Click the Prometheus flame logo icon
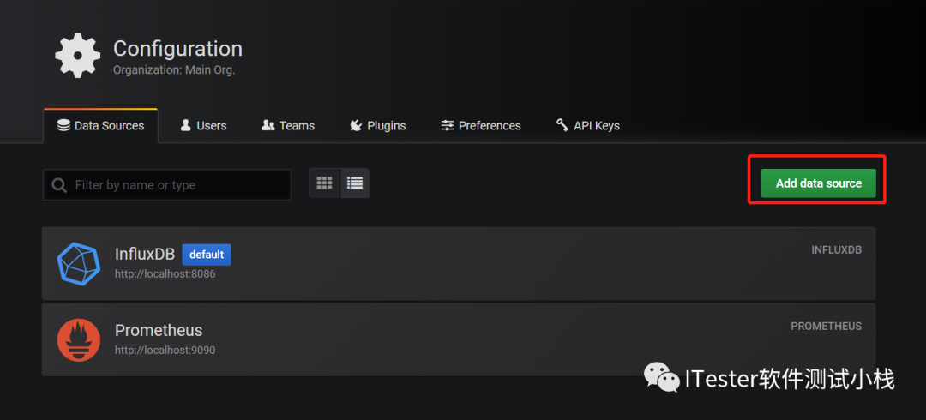The image size is (926, 420). pos(79,339)
